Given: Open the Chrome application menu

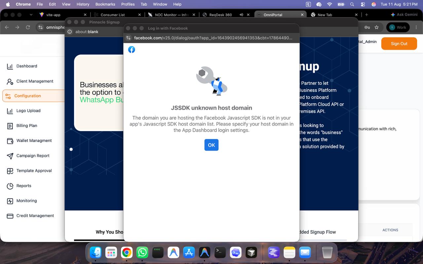Looking at the screenshot, I should (x=23, y=4).
